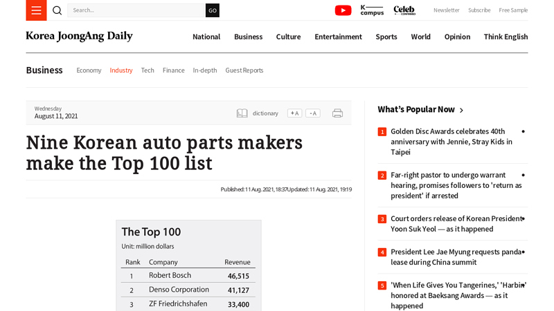Image resolution: width=554 pixels, height=311 pixels.
Task: Print the article with printer icon
Action: click(x=337, y=113)
